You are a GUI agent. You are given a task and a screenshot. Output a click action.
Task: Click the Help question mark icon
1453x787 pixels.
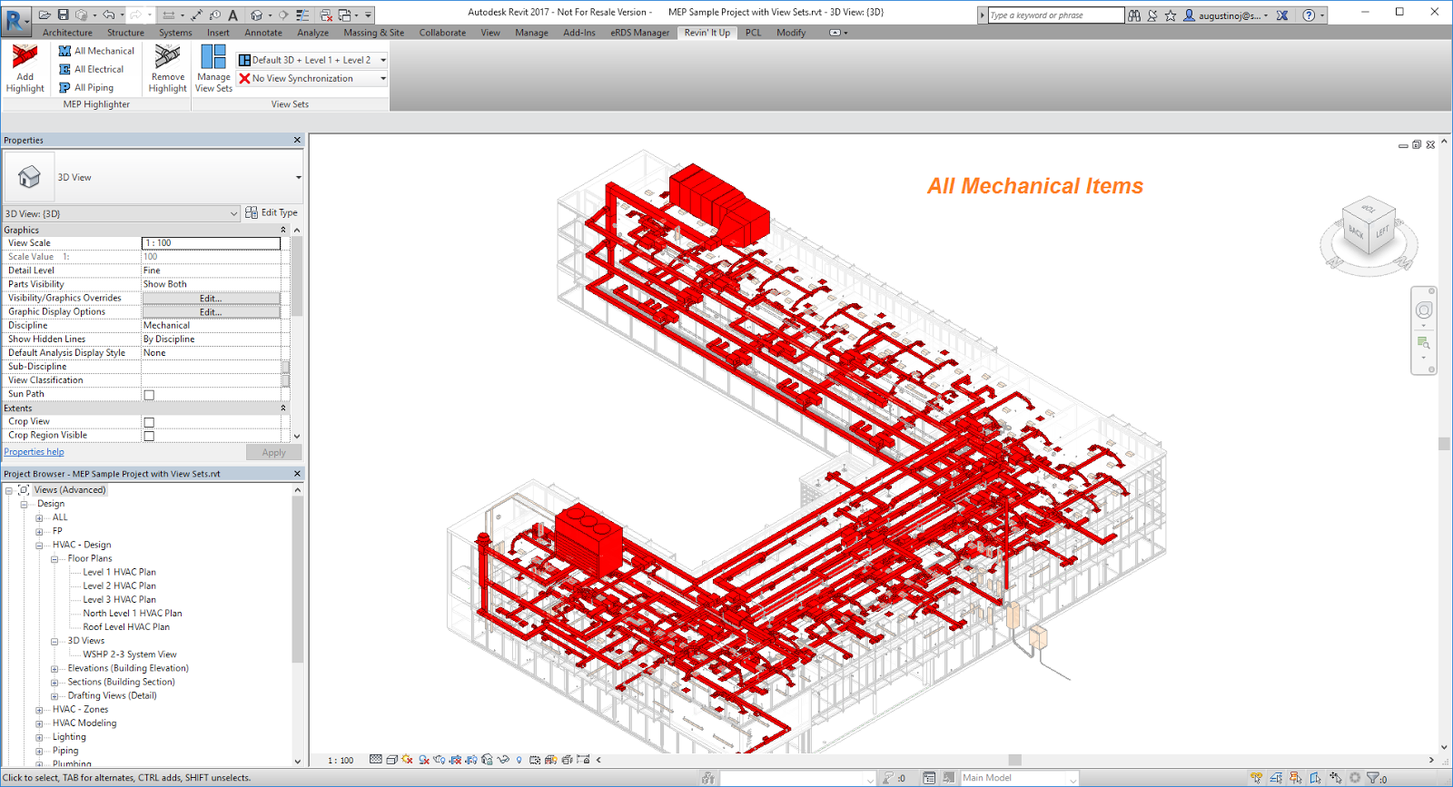1309,15
